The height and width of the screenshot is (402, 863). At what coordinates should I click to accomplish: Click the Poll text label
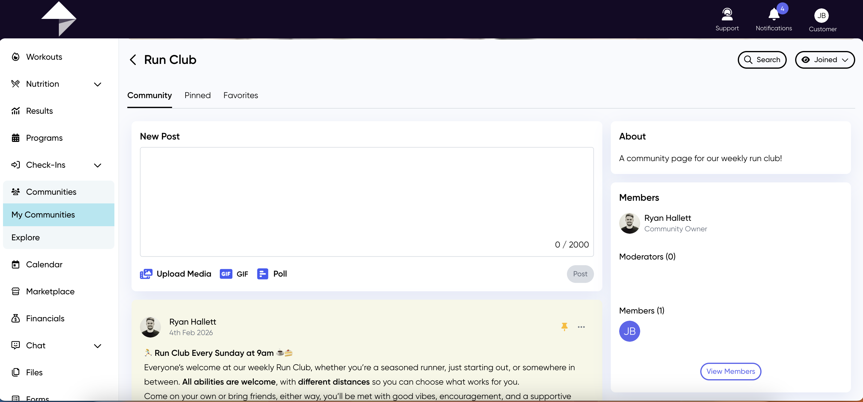click(x=280, y=274)
